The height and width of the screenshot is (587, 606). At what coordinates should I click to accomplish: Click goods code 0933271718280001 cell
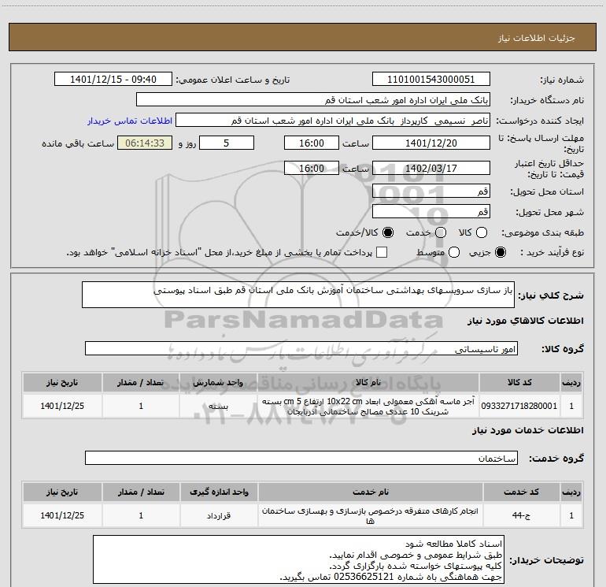(x=519, y=406)
